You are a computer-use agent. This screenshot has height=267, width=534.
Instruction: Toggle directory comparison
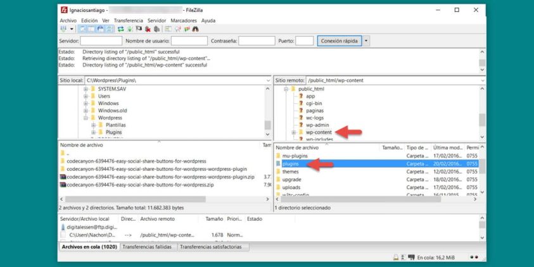tap(177, 29)
